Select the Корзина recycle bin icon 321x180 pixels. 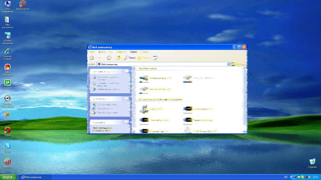pyautogui.click(x=312, y=163)
